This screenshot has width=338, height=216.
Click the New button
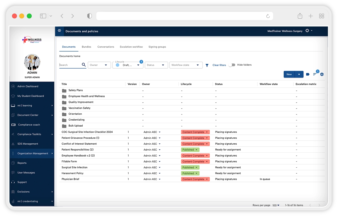click(x=289, y=74)
